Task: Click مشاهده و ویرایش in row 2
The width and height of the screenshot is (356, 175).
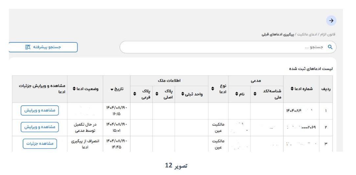Action: click(40, 127)
